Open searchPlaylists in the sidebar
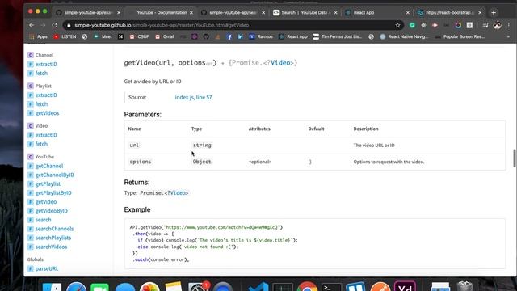 click(53, 238)
